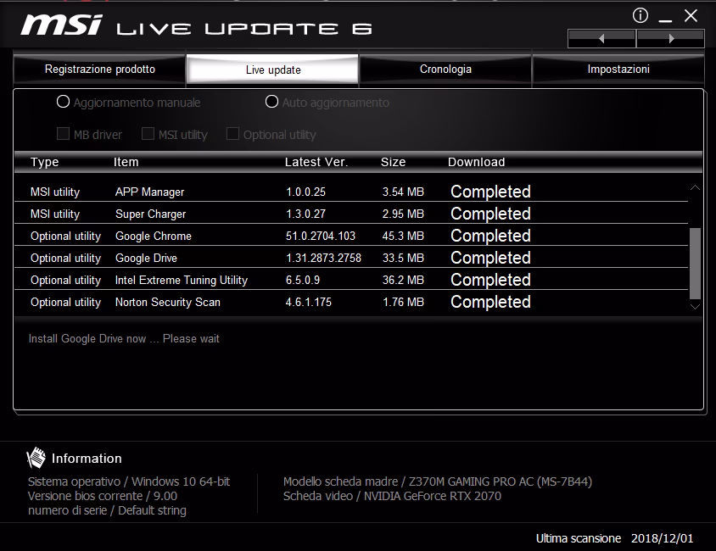Click the 1.76 MB size cell
Viewport: 716px width, 551px height.
(x=403, y=302)
